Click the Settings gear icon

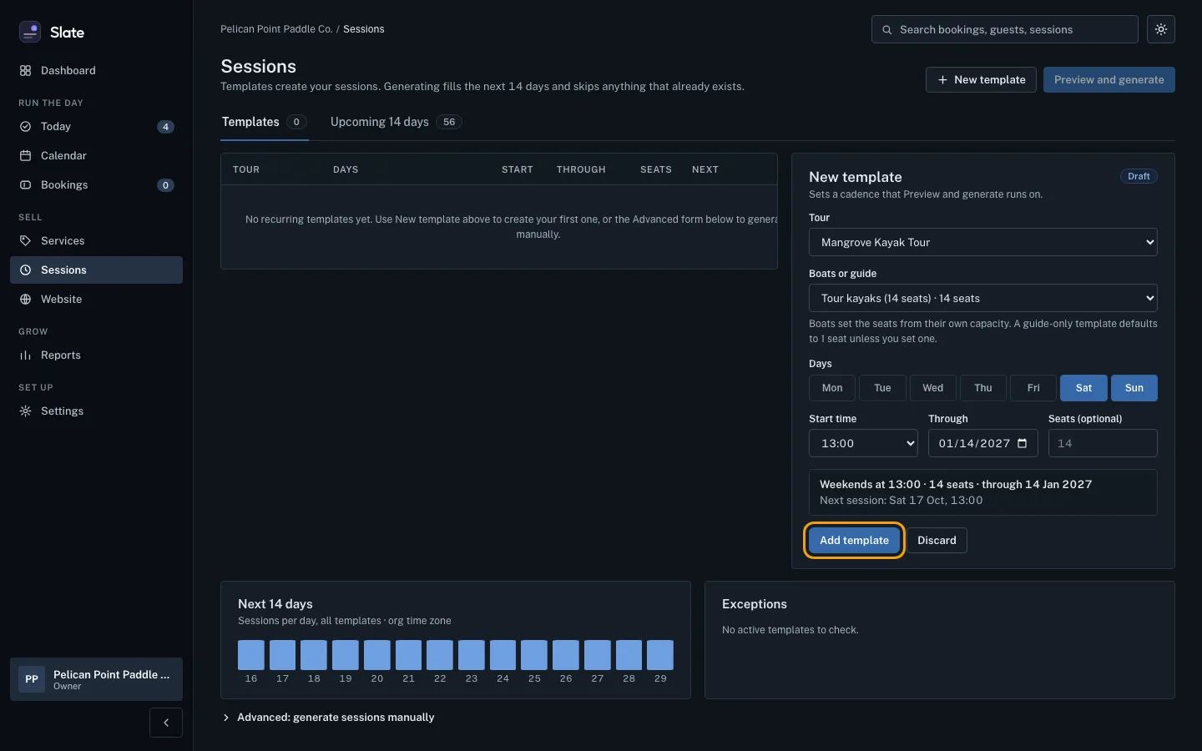coord(25,411)
